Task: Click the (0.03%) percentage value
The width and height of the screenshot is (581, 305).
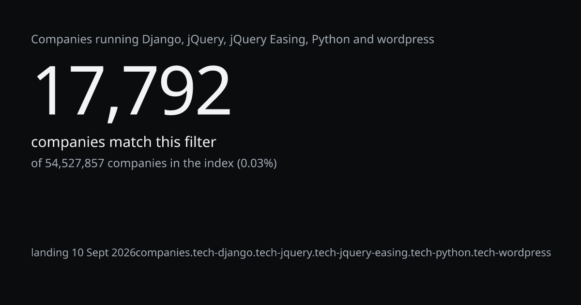Action: click(x=257, y=164)
